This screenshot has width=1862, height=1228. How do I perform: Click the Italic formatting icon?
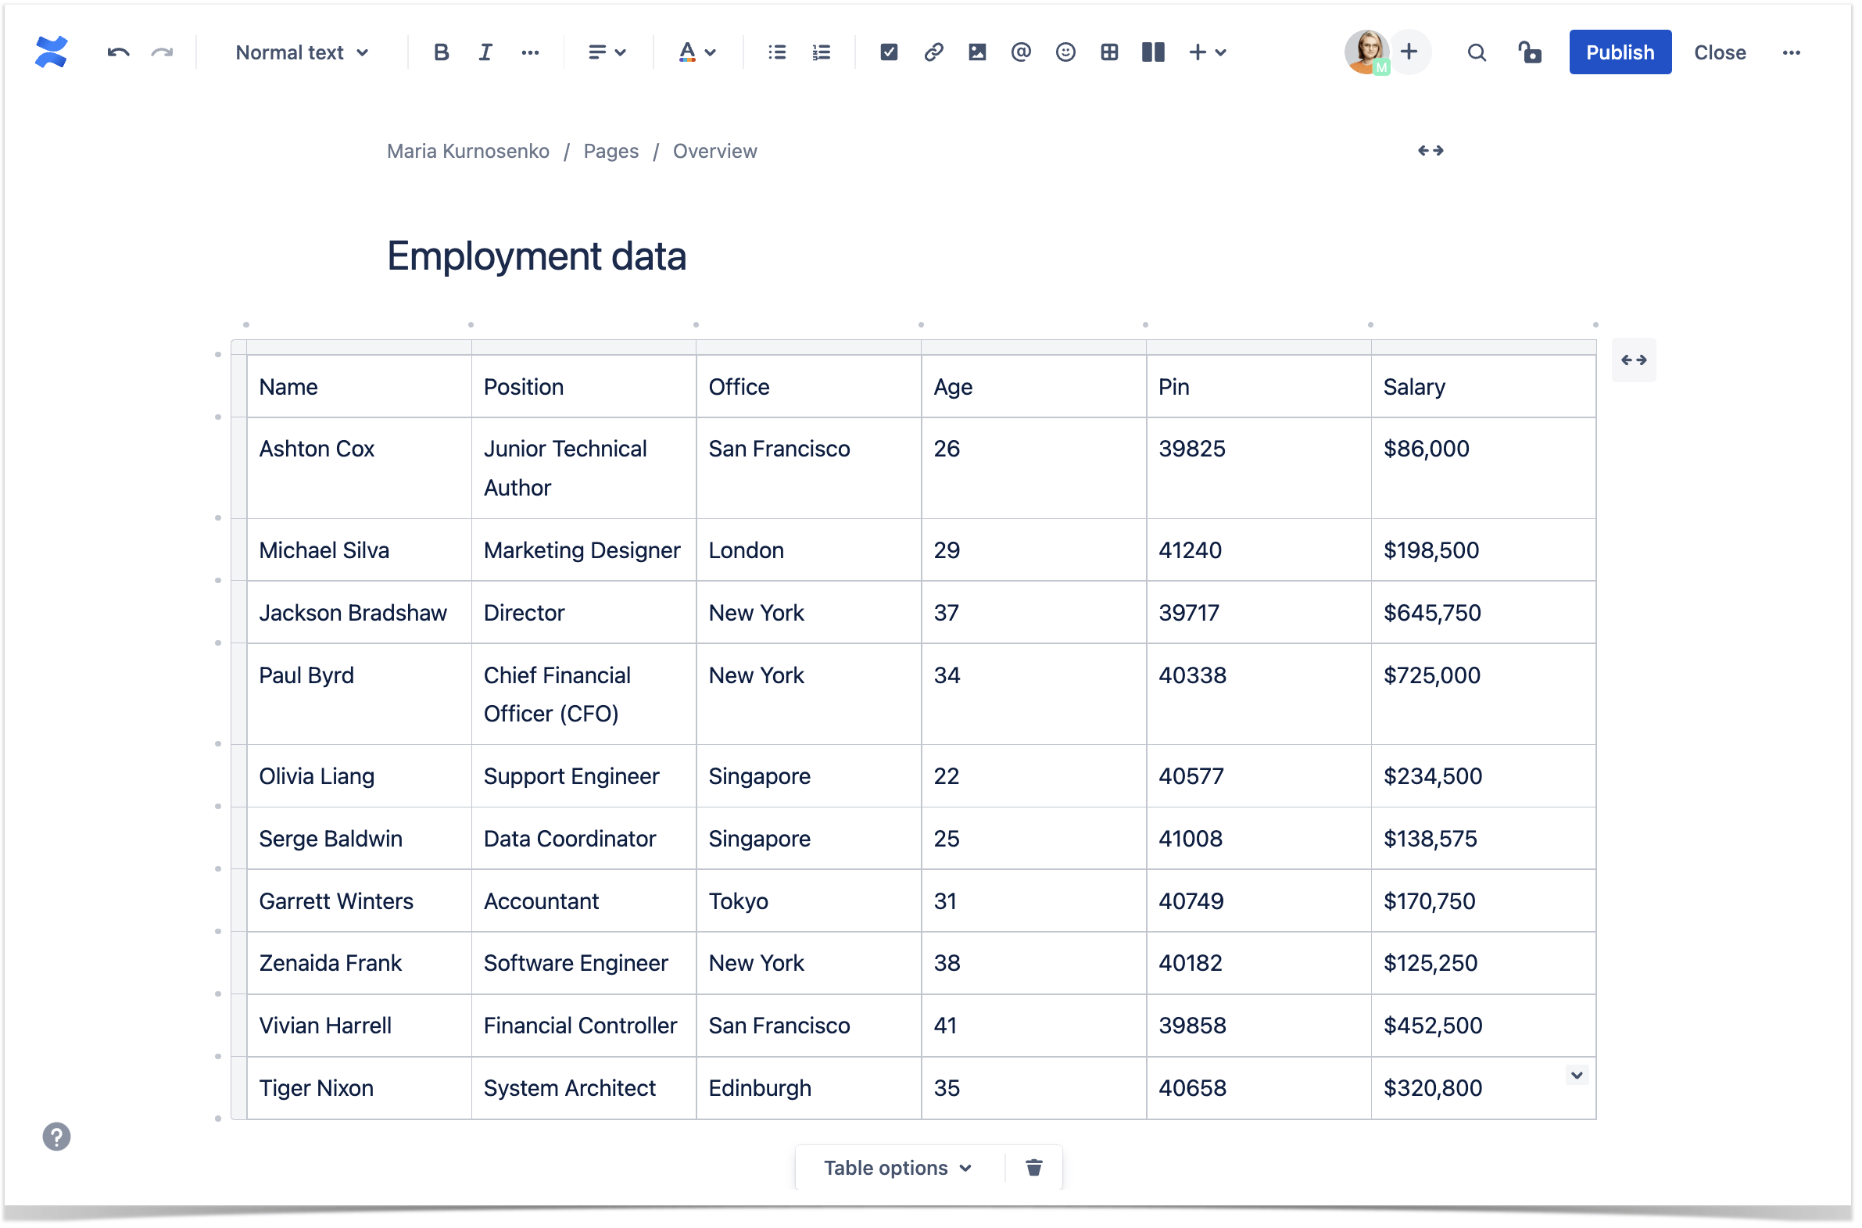point(484,52)
